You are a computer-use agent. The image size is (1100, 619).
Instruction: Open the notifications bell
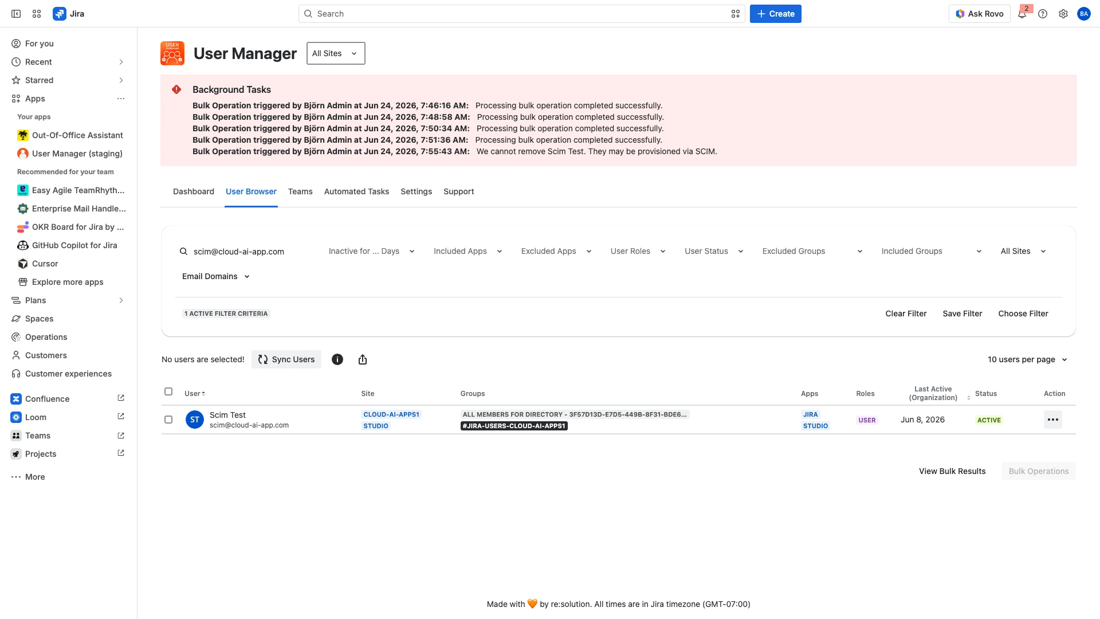(1022, 14)
